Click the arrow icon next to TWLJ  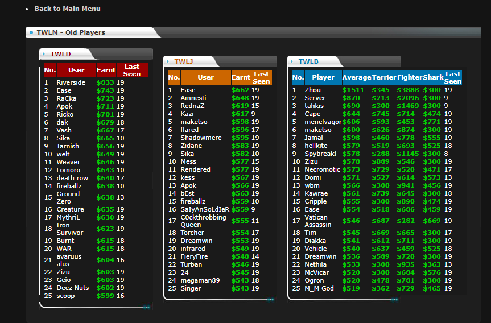coord(168,61)
